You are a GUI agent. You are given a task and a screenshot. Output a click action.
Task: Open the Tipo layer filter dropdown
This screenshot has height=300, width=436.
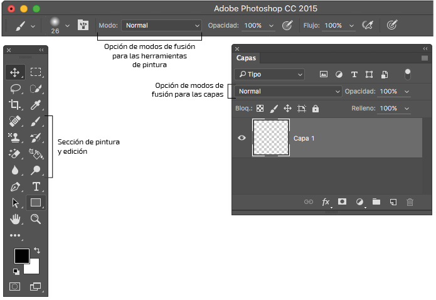(x=269, y=74)
